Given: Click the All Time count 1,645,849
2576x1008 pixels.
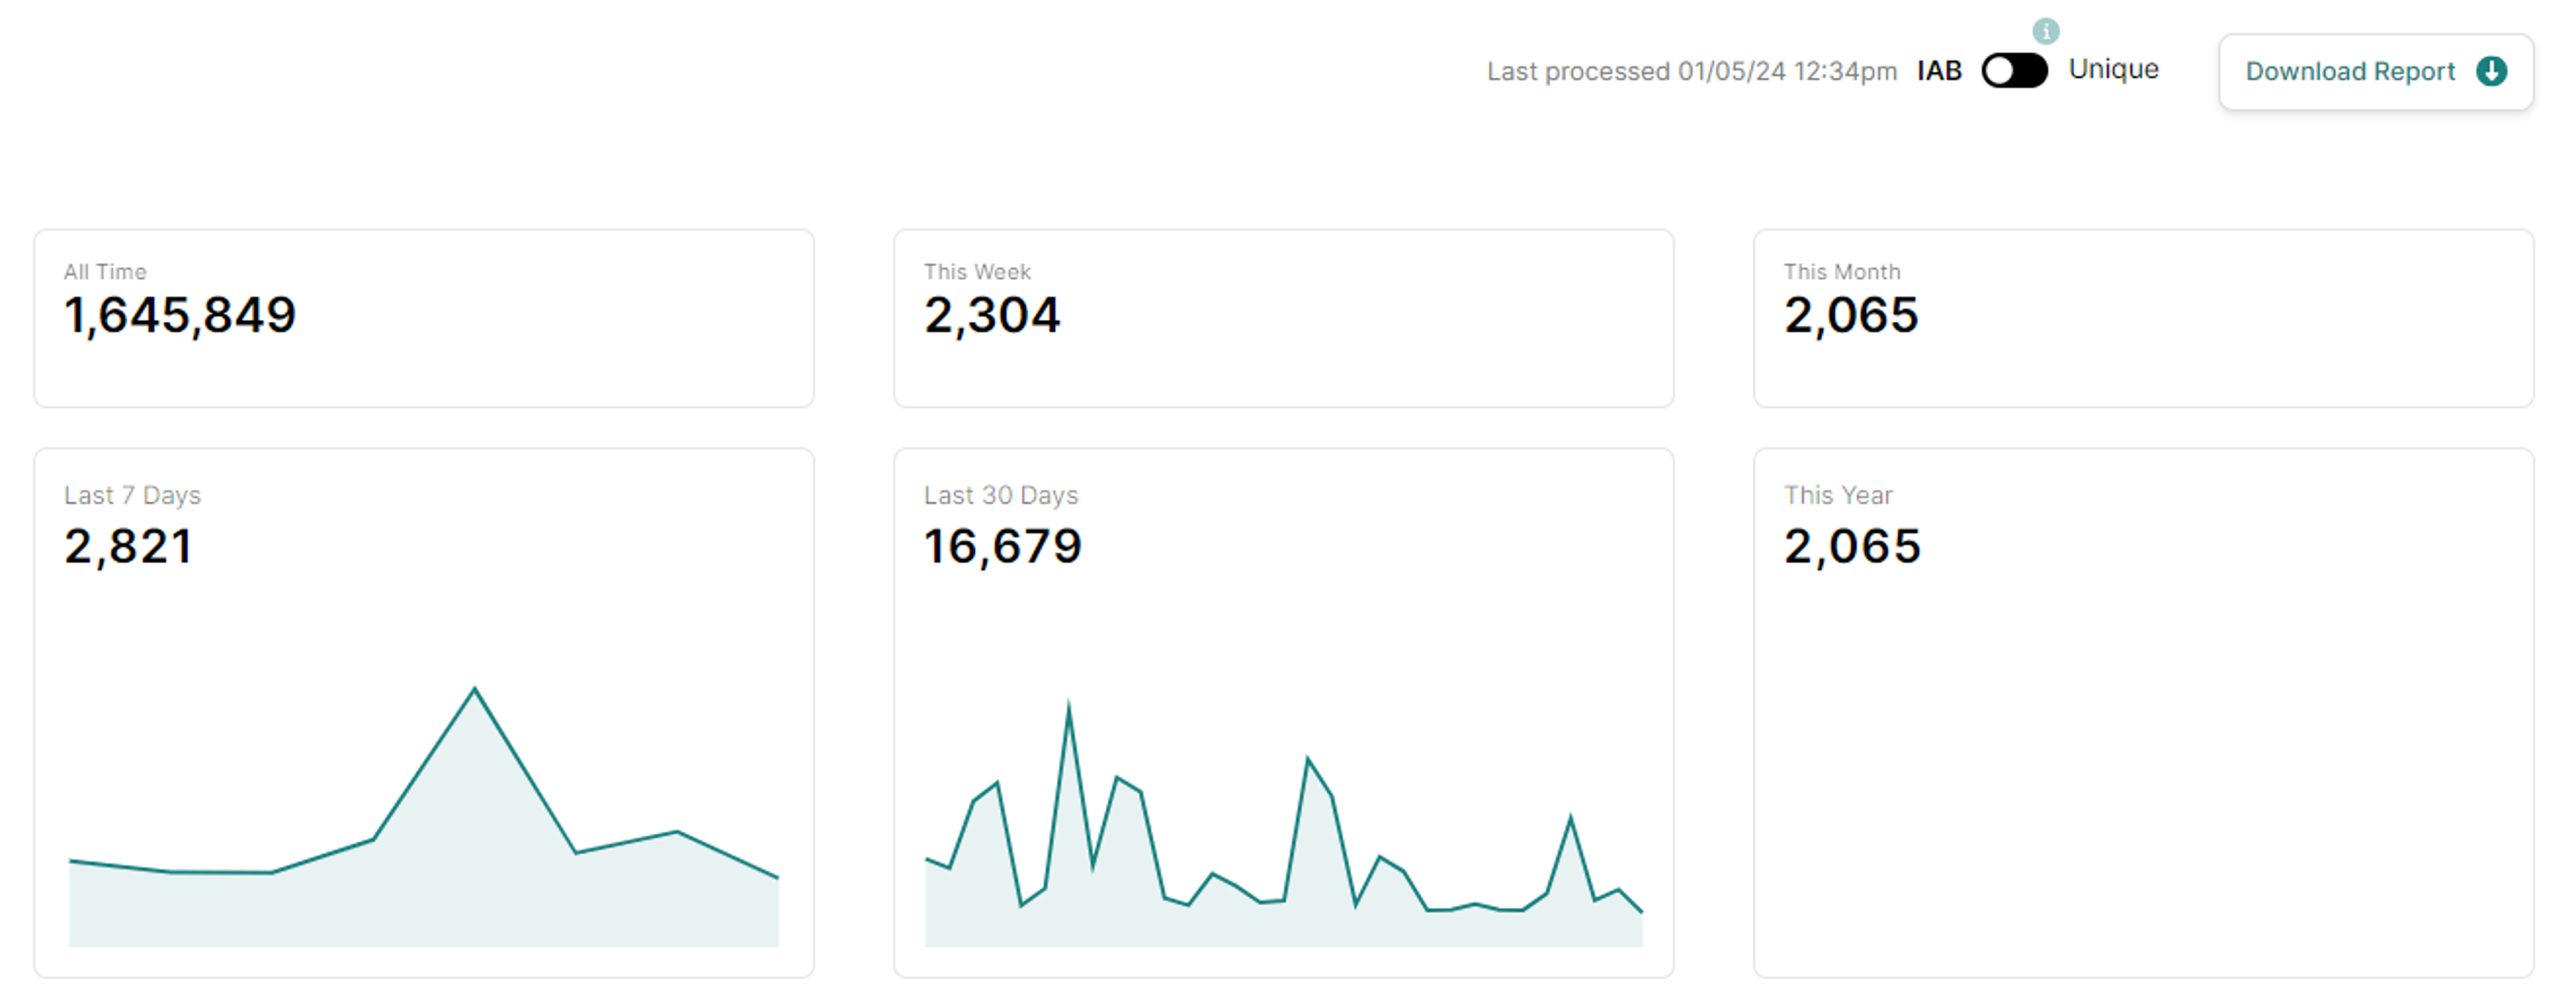Looking at the screenshot, I should (x=180, y=316).
